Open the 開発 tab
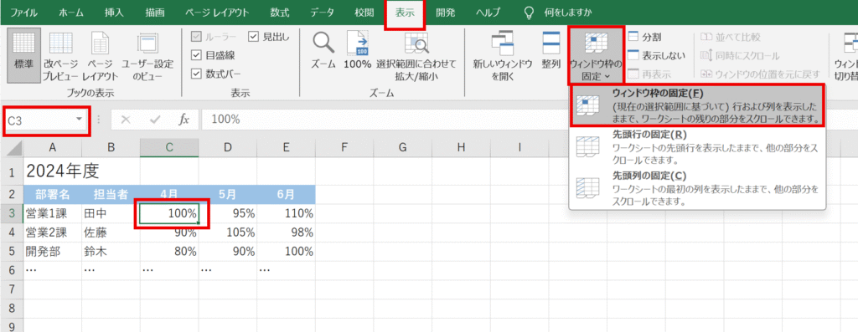 (446, 12)
